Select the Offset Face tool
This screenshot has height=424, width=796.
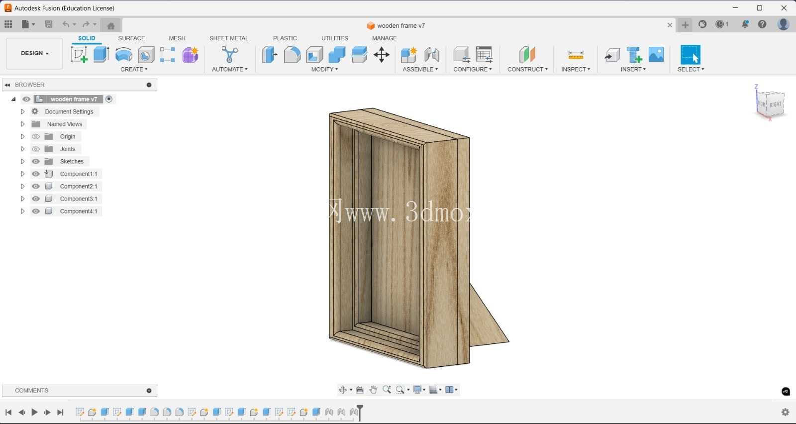[359, 55]
